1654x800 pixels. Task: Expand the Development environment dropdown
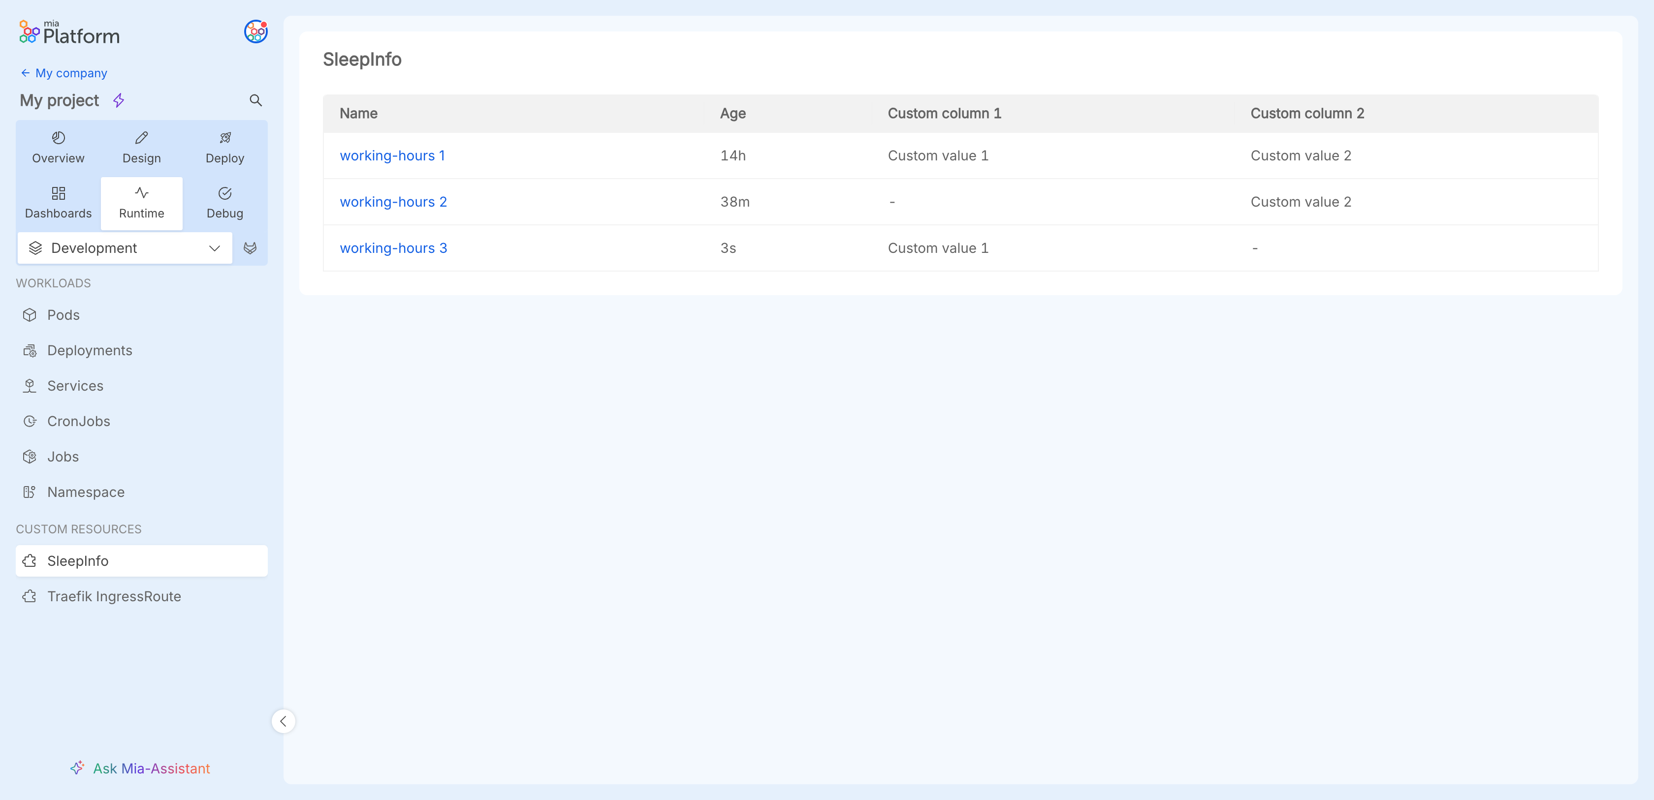point(125,248)
